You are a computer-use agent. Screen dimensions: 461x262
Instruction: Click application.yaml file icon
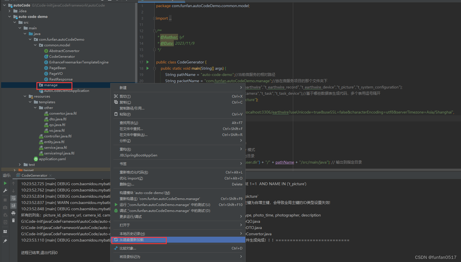(36, 159)
